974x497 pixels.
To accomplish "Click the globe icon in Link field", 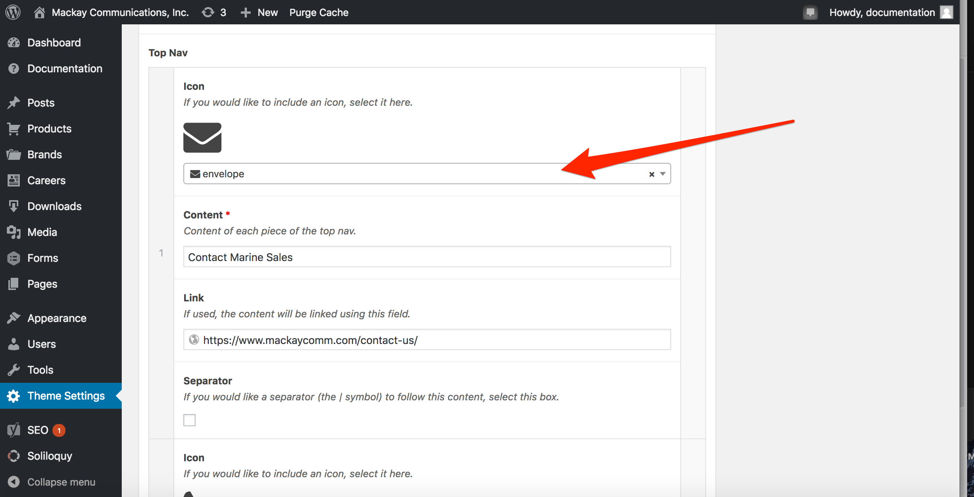I will tap(194, 339).
